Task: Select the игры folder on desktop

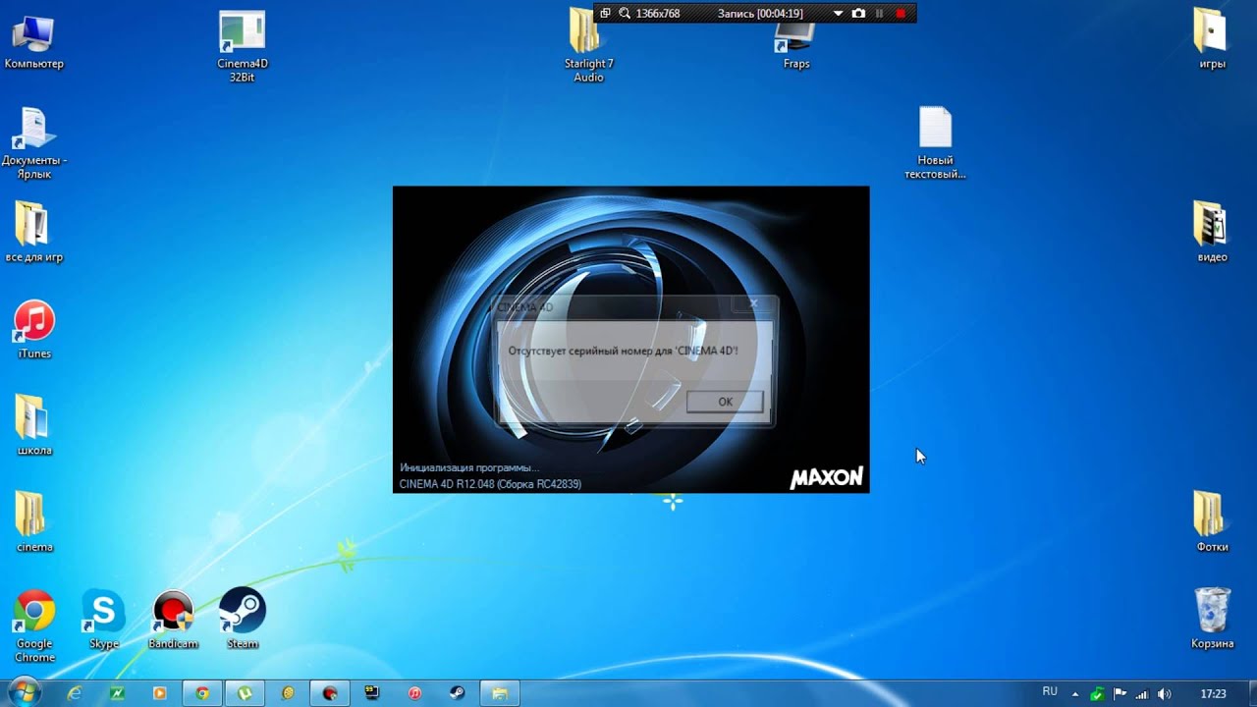Action: point(1212,39)
